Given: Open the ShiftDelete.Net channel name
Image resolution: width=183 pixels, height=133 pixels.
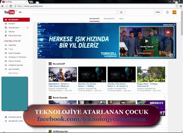Looking at the screenshot, I should coord(61,132).
